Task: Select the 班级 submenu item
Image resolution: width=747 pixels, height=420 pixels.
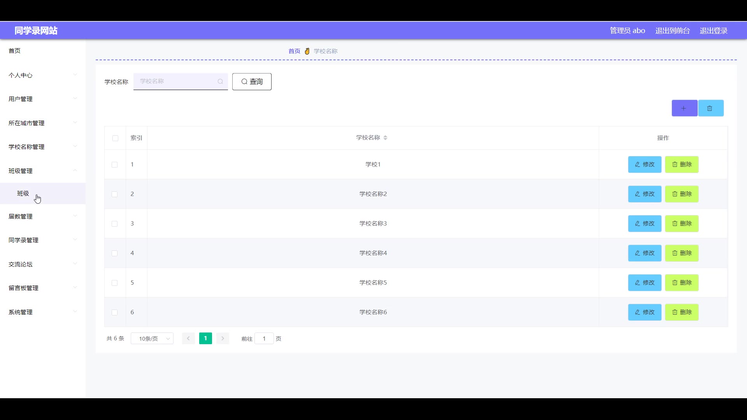Action: tap(23, 193)
